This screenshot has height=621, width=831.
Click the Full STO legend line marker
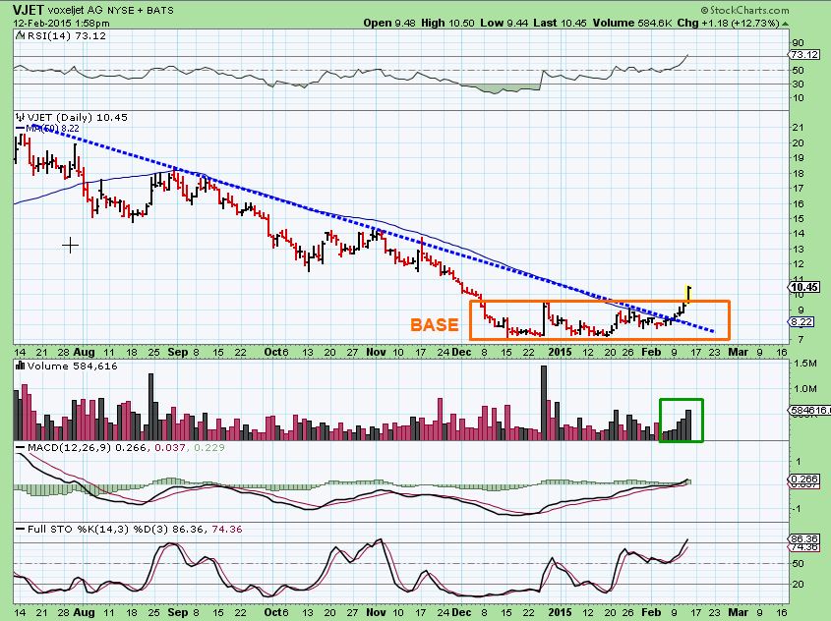[20, 529]
